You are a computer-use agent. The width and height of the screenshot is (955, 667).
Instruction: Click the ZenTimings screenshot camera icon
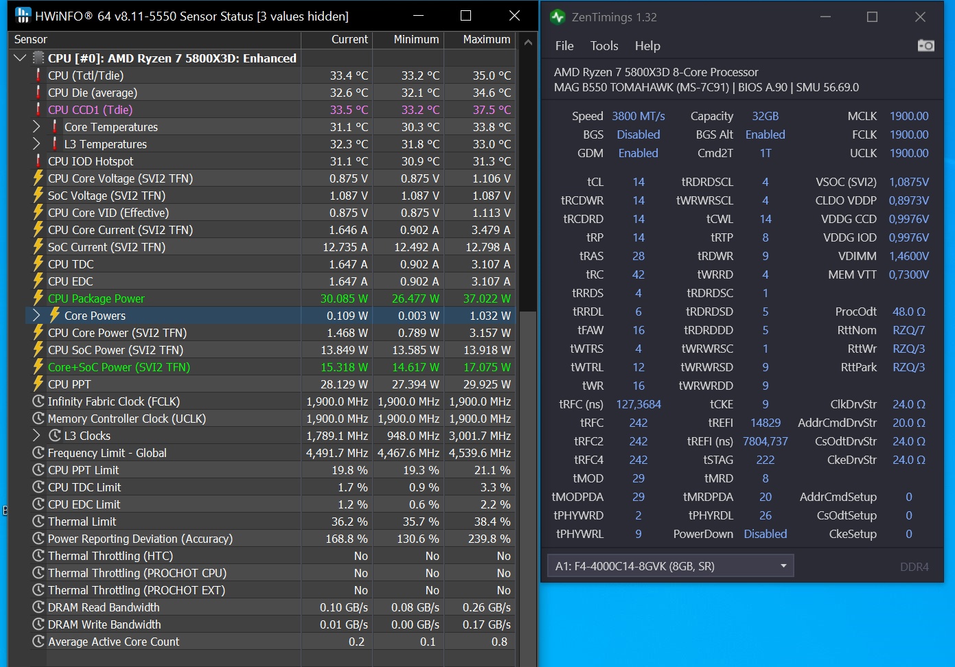point(925,45)
